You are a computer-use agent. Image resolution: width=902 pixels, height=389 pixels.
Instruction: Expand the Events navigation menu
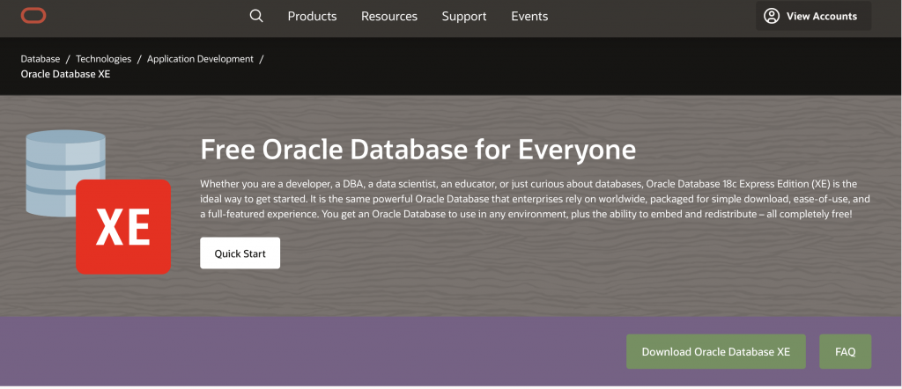529,16
